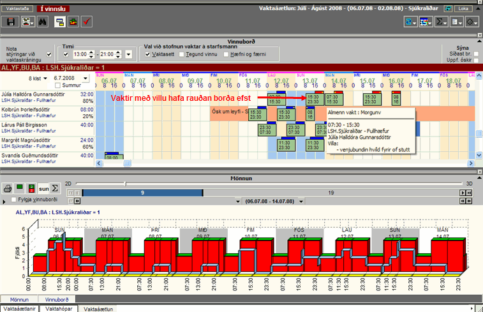Enable the Tegund vinnu checkbox
Image resolution: width=483 pixels, height=312 pixels.
pos(181,54)
